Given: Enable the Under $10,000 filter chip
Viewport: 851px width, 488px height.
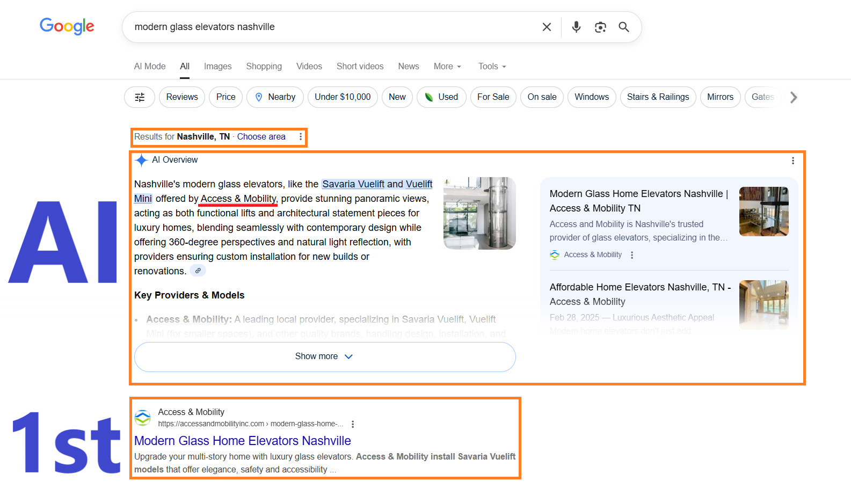Looking at the screenshot, I should pyautogui.click(x=343, y=97).
